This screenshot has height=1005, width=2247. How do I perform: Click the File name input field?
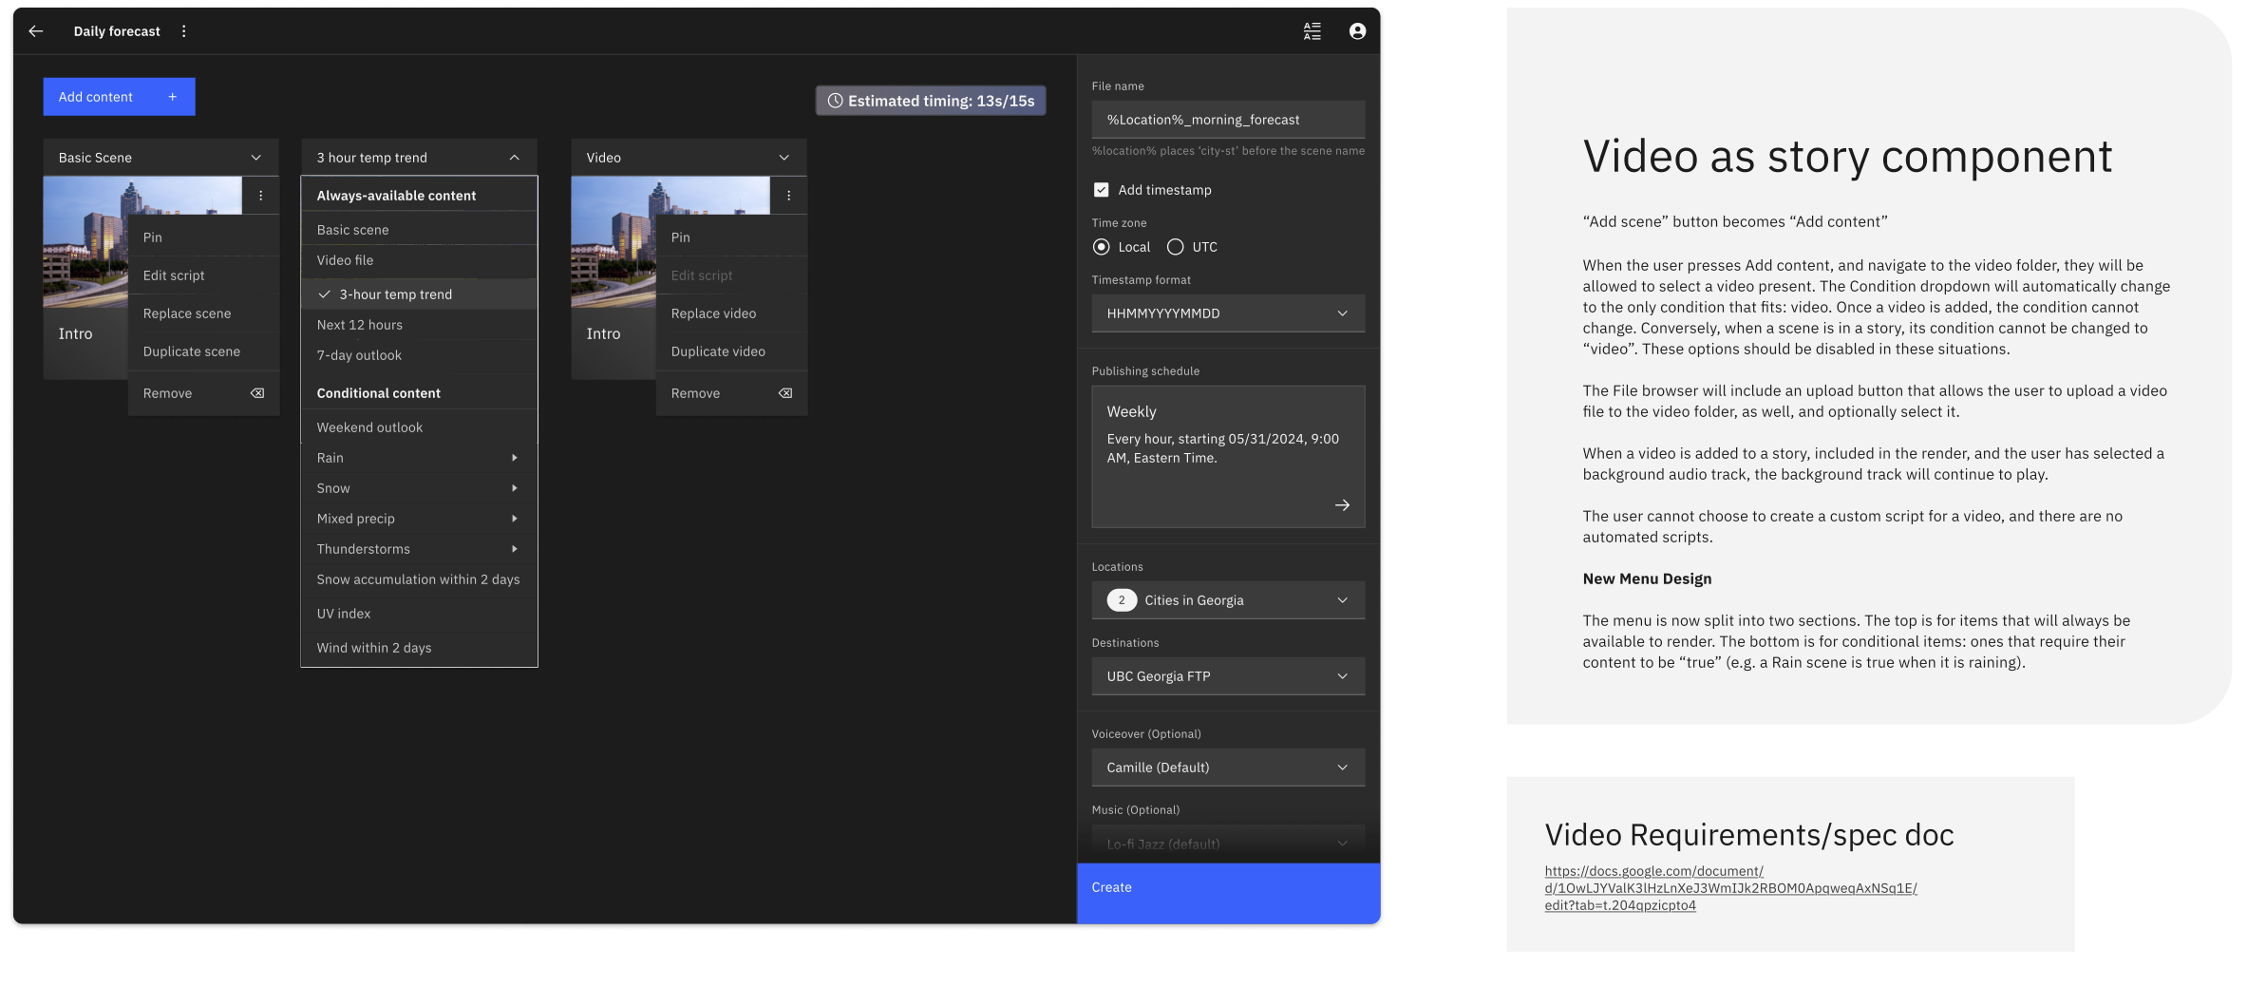tap(1227, 120)
